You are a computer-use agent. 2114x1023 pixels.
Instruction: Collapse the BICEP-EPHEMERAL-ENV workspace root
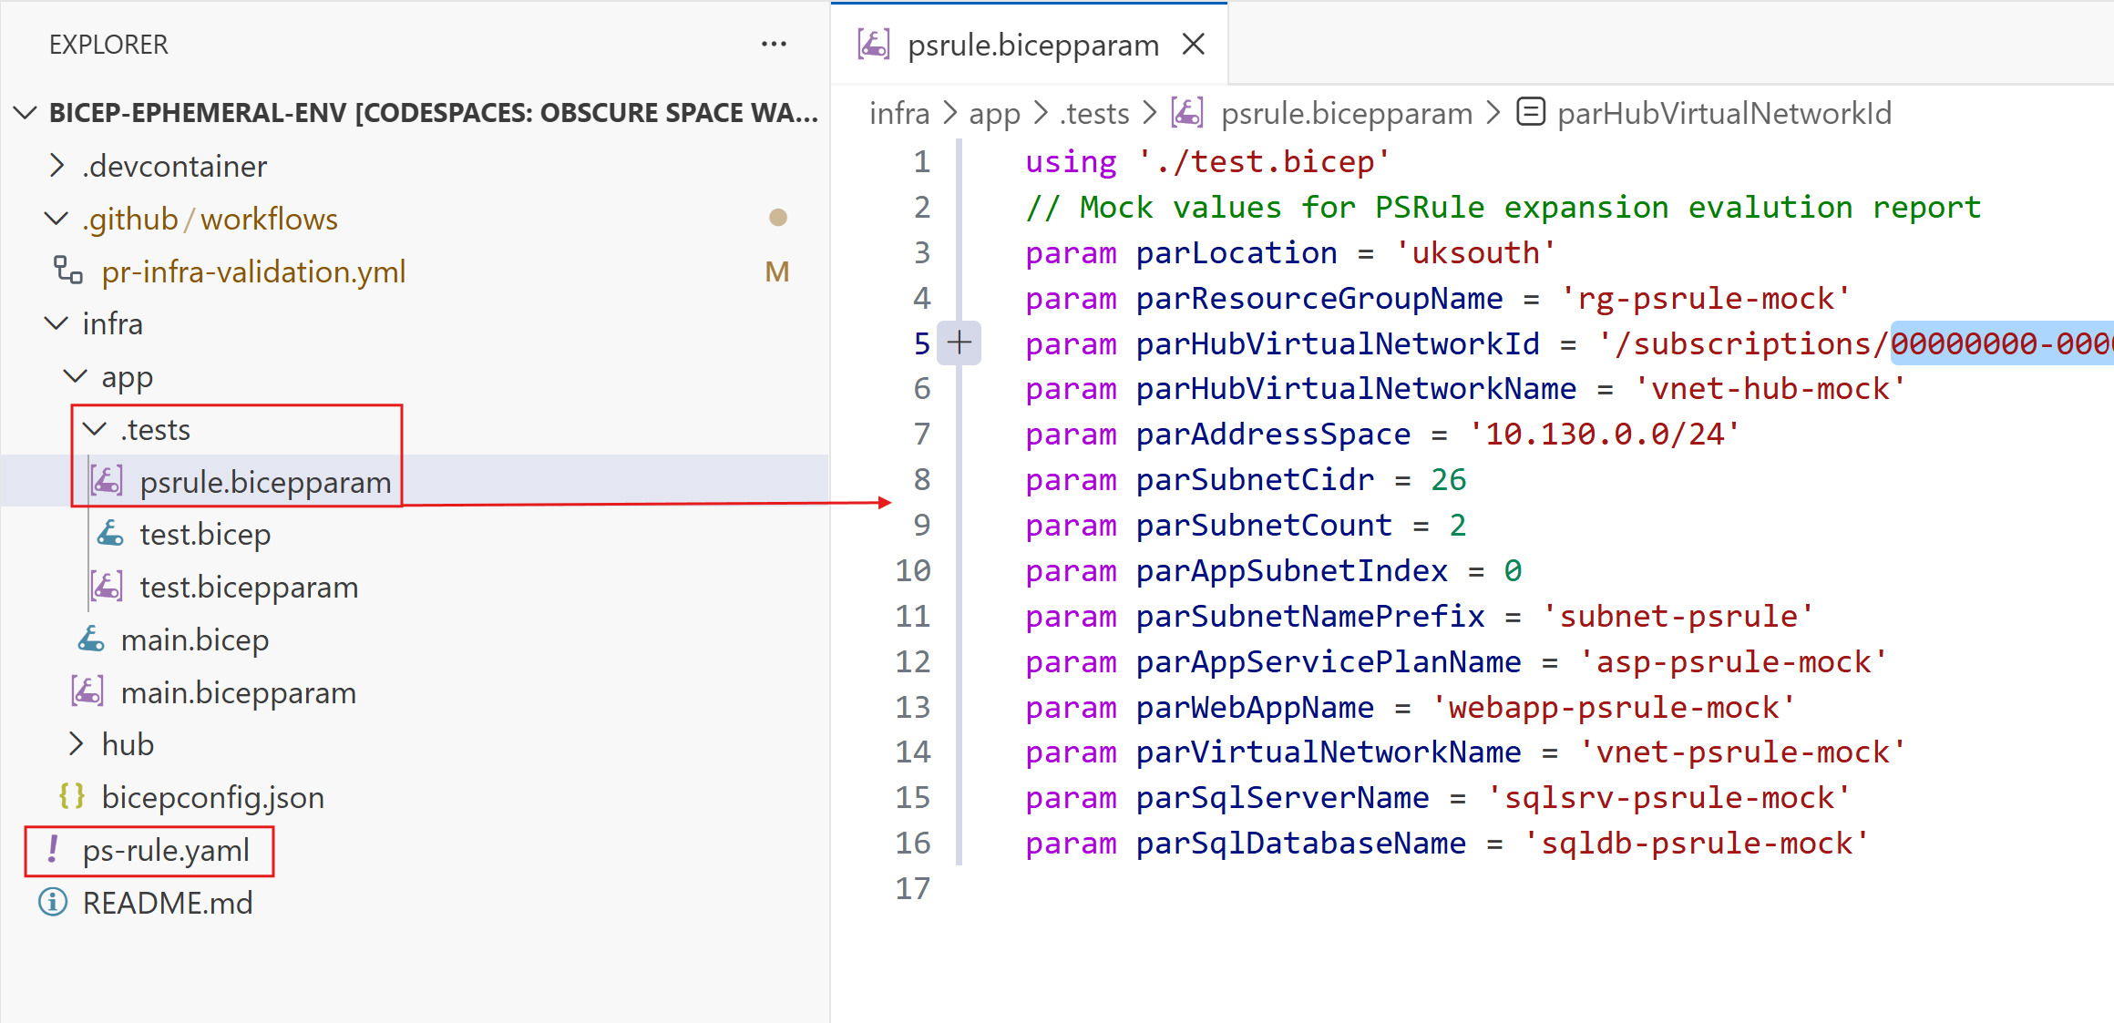[x=26, y=113]
